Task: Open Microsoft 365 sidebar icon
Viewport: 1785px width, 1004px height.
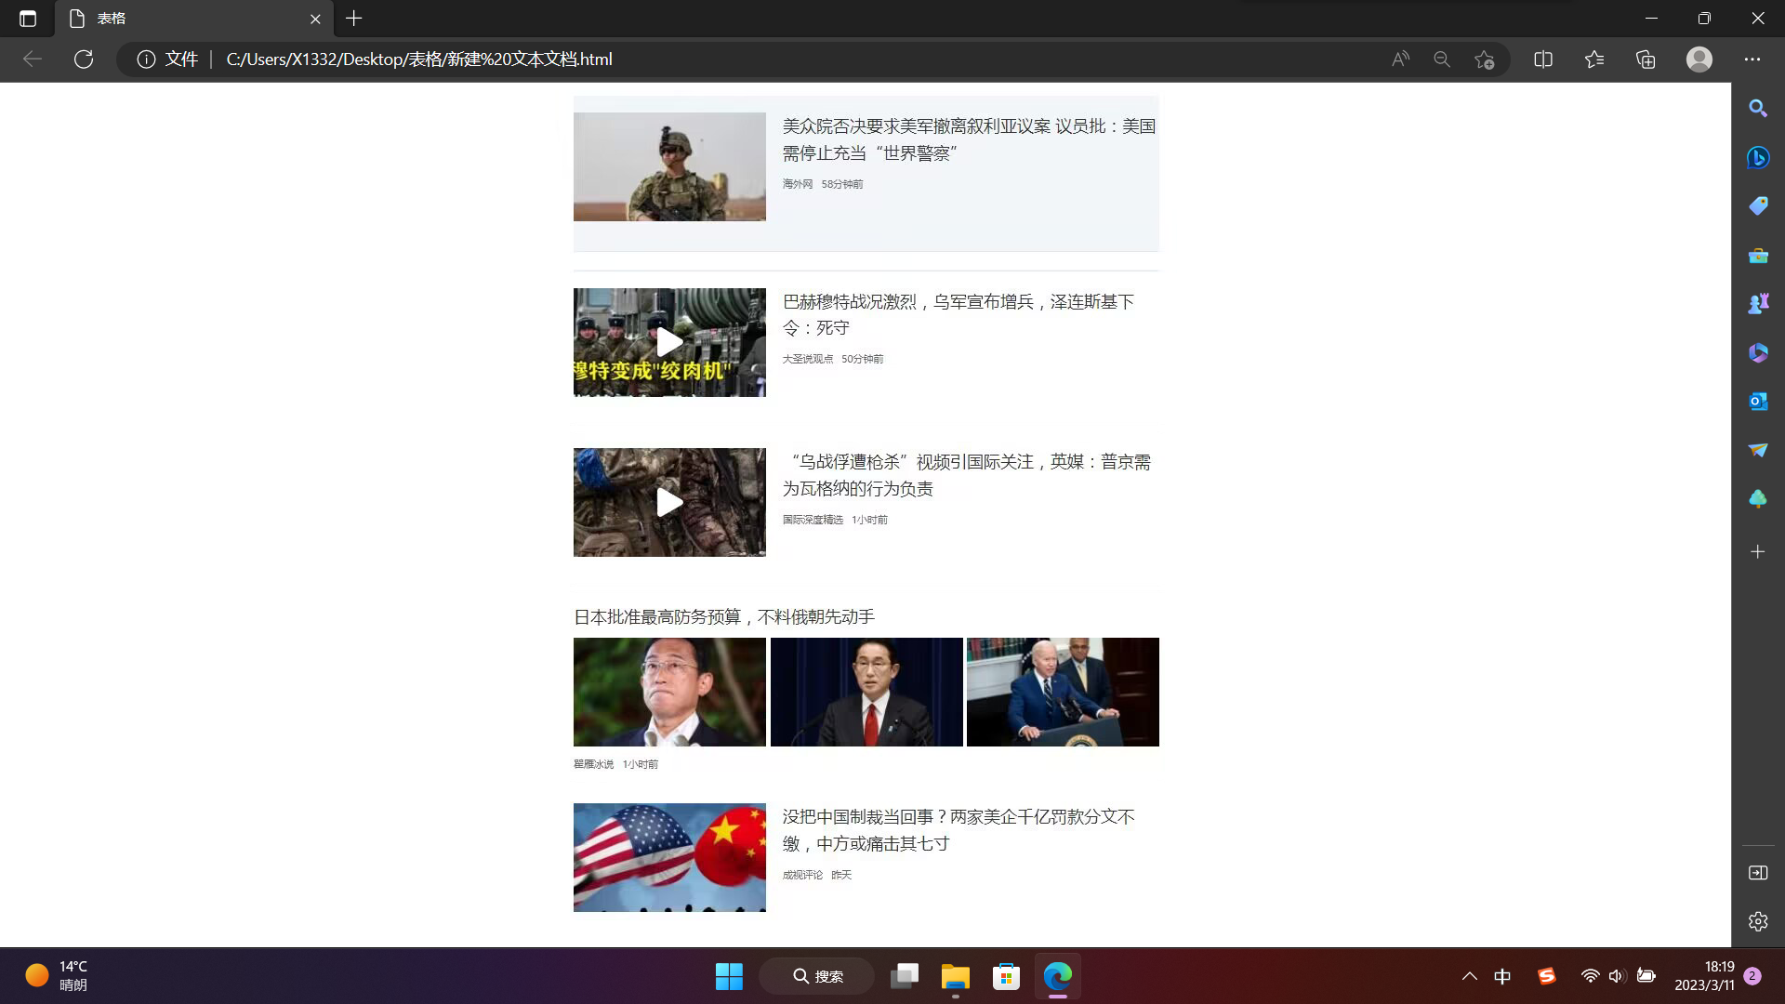Action: coord(1757,353)
